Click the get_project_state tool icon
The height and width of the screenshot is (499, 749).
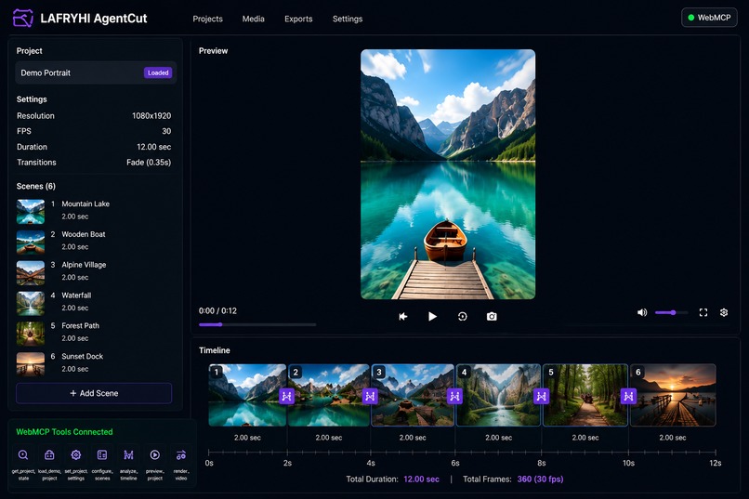click(x=23, y=454)
